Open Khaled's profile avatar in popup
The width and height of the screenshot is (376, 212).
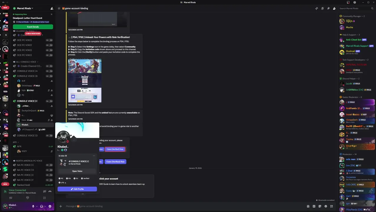(x=63, y=137)
